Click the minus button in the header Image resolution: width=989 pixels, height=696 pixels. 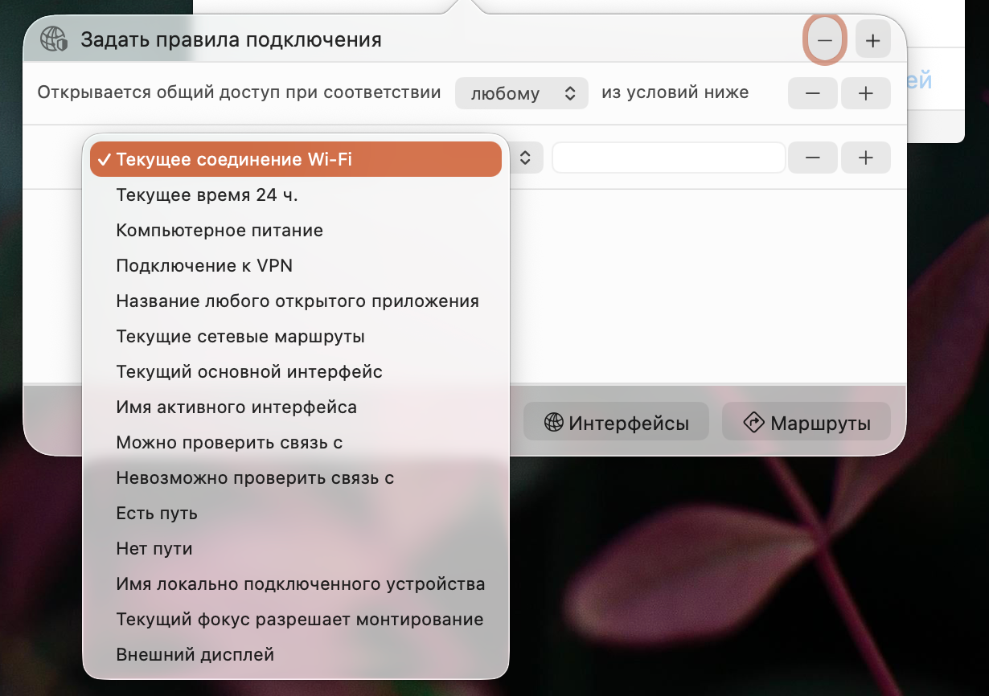click(824, 40)
